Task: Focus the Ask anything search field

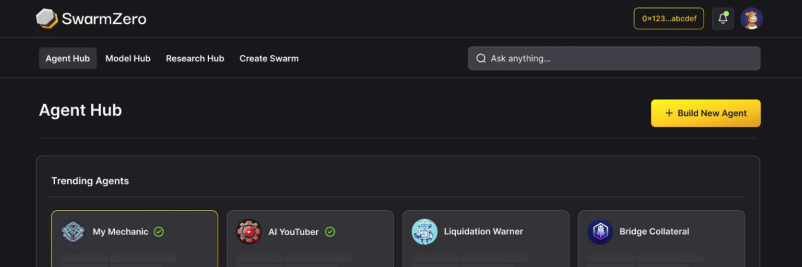Action: point(620,58)
